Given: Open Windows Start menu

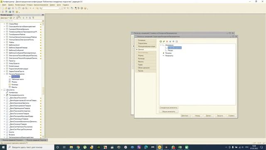Looking at the screenshot, I should coord(3,147).
